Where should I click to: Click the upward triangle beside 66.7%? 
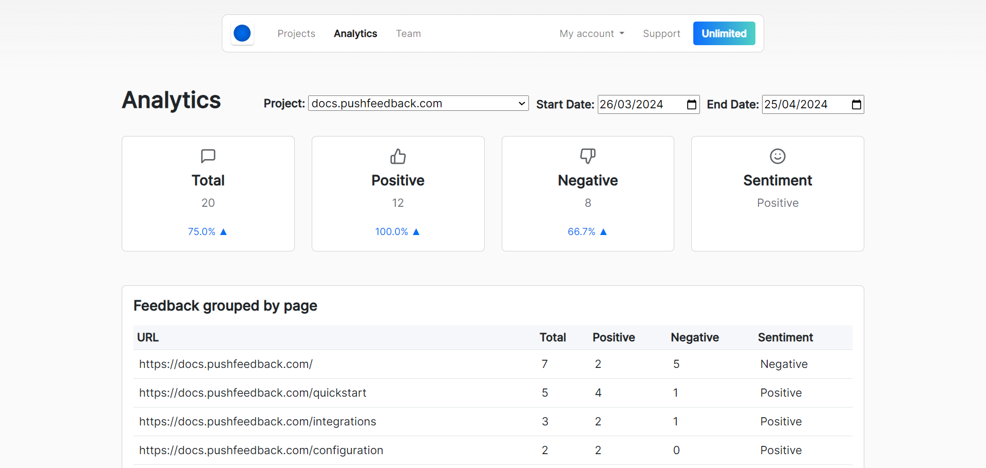pos(603,231)
